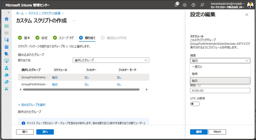
Task: Click フィルター なし in GroupForEntraJoi row
Action: point(87,85)
